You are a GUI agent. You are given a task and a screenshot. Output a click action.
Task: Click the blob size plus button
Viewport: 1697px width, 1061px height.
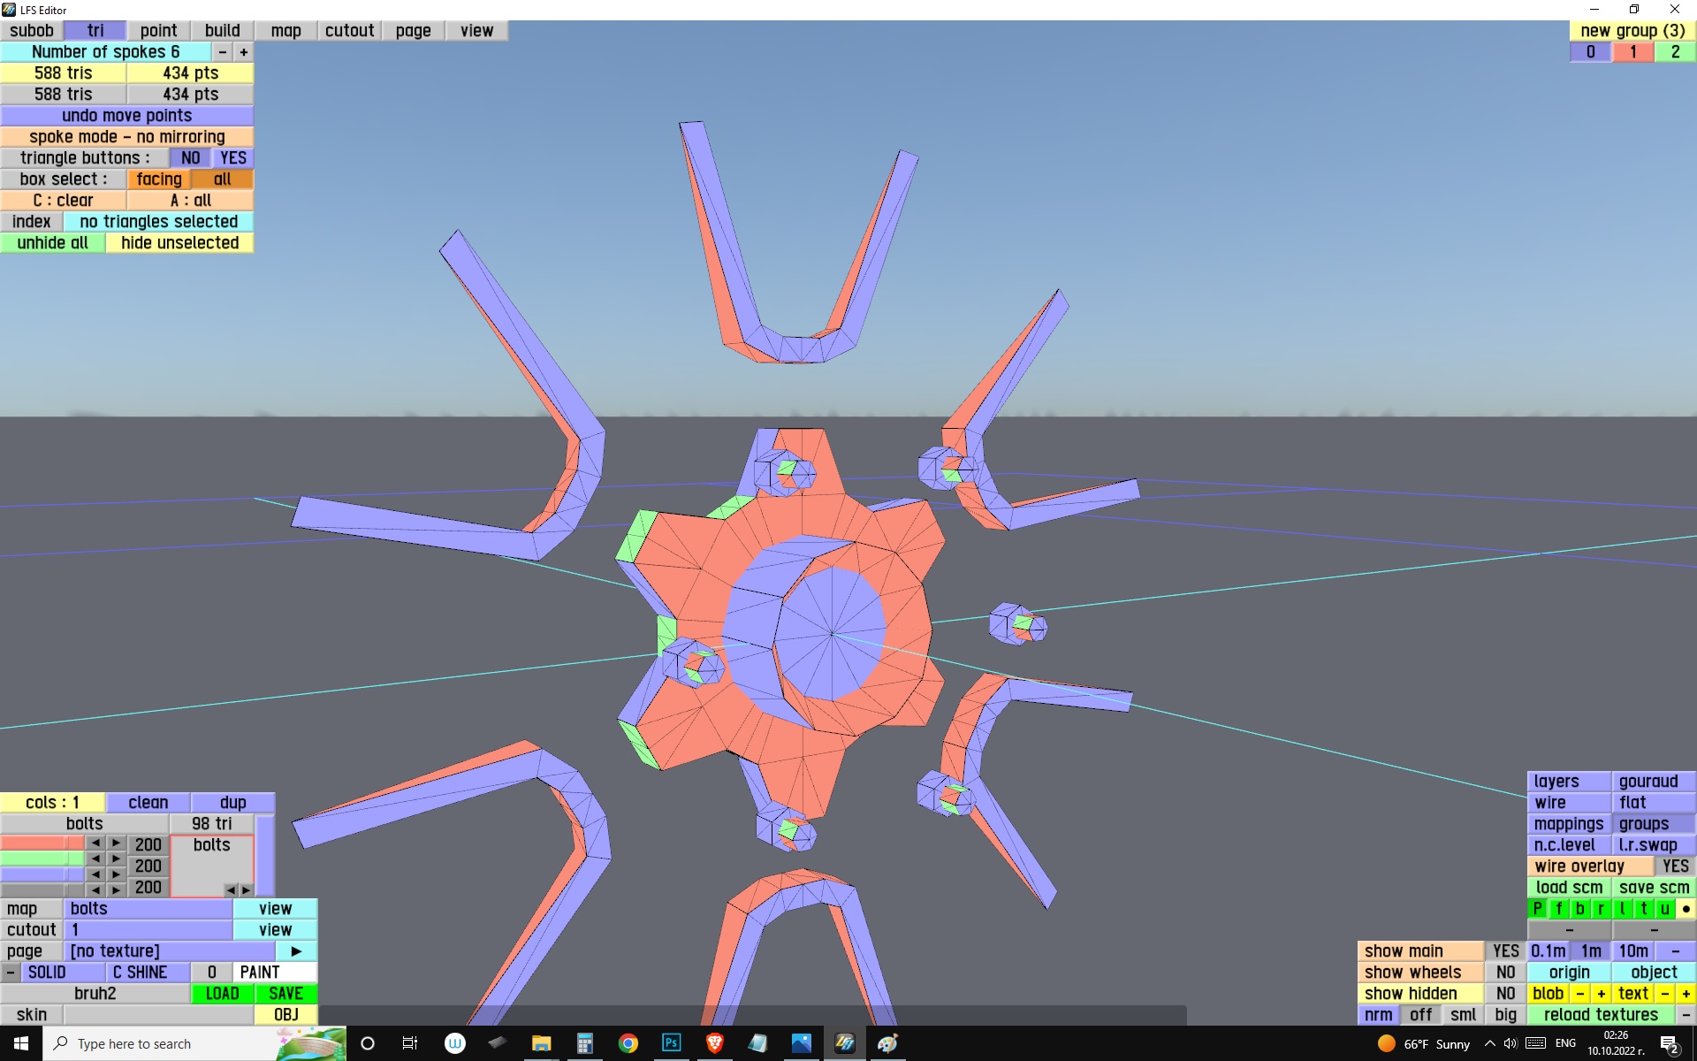pyautogui.click(x=1601, y=994)
